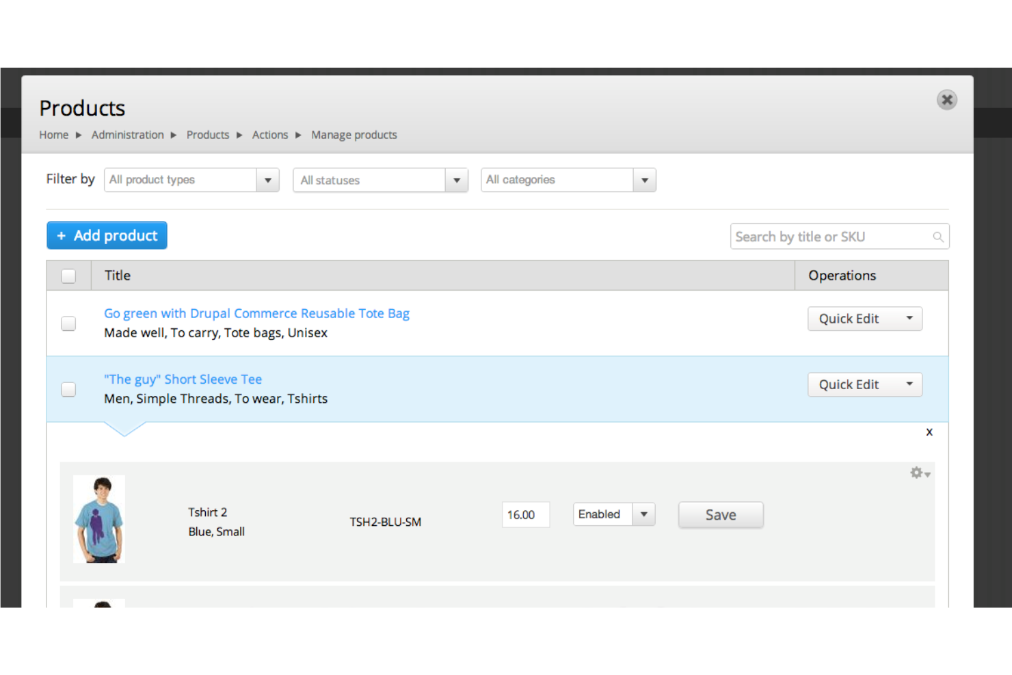Click the blue Tshirt 2 thumbnail image
This screenshot has height=675, width=1012.
pyautogui.click(x=99, y=519)
